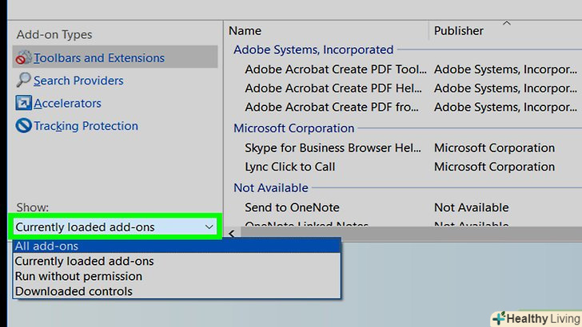Choose 'Currently loaded add-ons' option in list
582x327 pixels.
pos(84,262)
